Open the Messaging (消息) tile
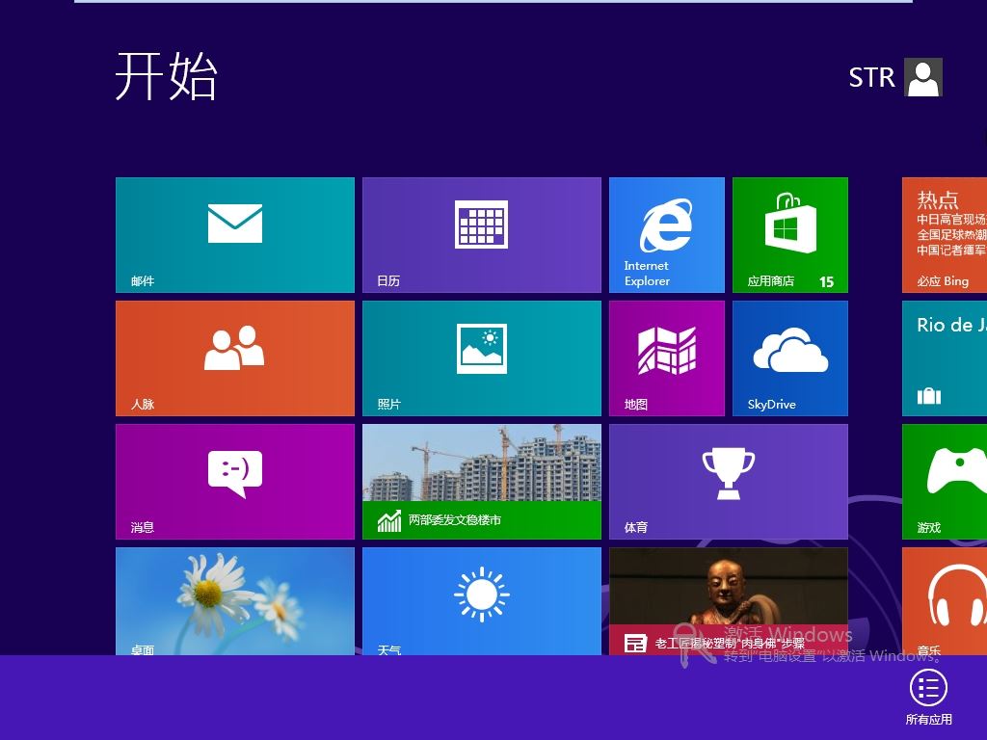 [235, 482]
